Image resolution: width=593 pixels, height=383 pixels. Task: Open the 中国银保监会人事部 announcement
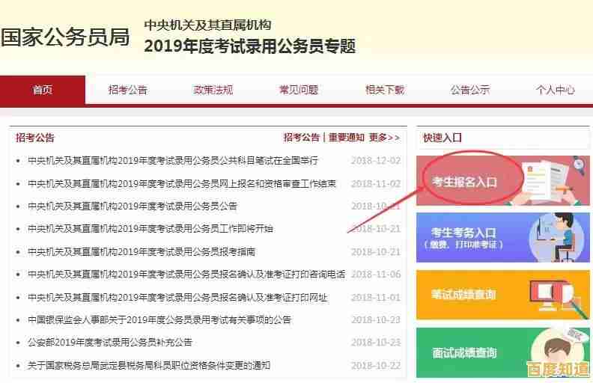pyautogui.click(x=159, y=320)
